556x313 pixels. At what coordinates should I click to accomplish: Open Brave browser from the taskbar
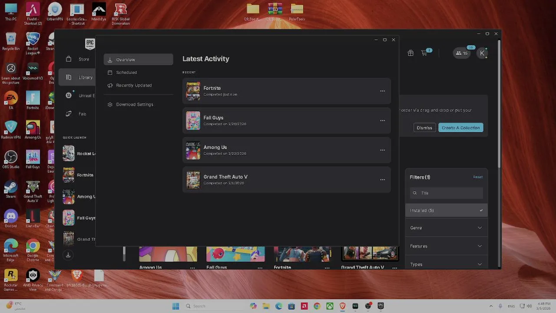pyautogui.click(x=342, y=306)
